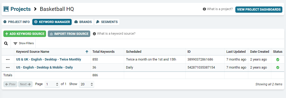
Task: Click Add Keyword Source button
Action: click(x=25, y=34)
